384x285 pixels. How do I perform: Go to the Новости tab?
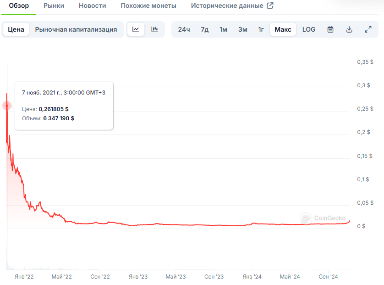click(92, 6)
